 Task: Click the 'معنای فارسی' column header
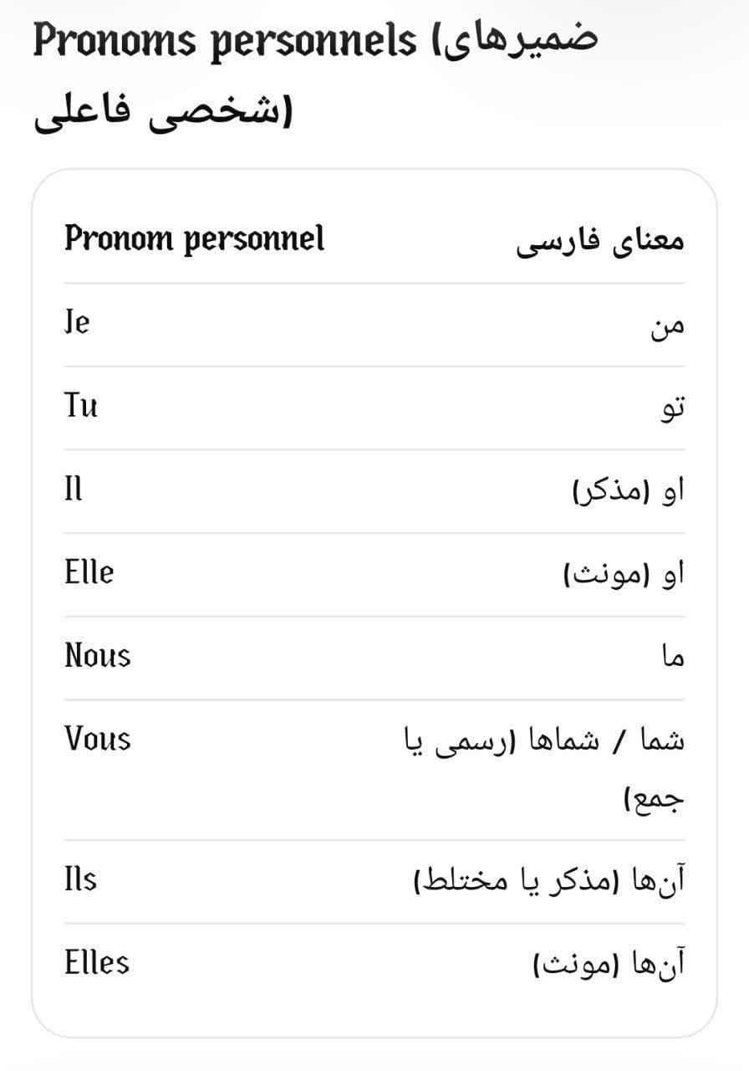(599, 242)
